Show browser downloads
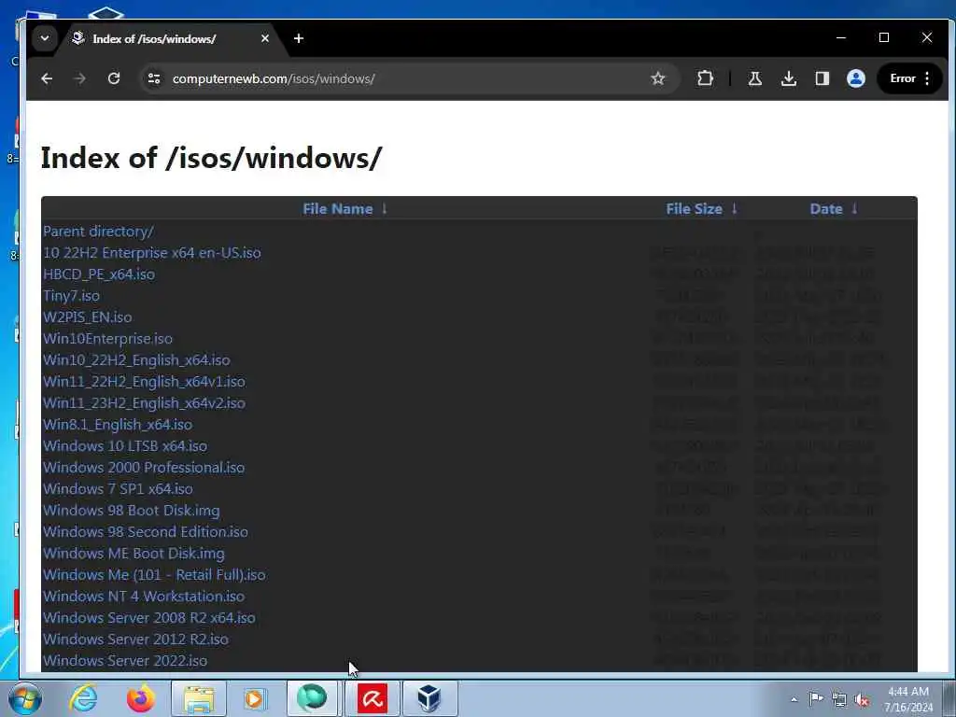The width and height of the screenshot is (956, 717). point(789,78)
